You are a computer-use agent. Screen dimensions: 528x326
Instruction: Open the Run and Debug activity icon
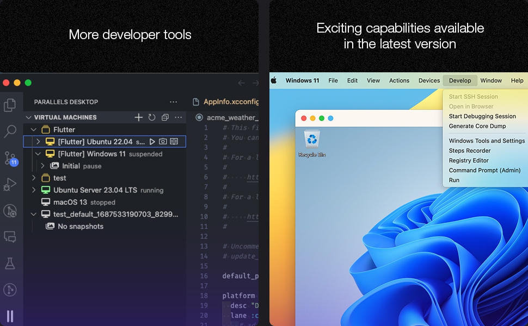10,184
